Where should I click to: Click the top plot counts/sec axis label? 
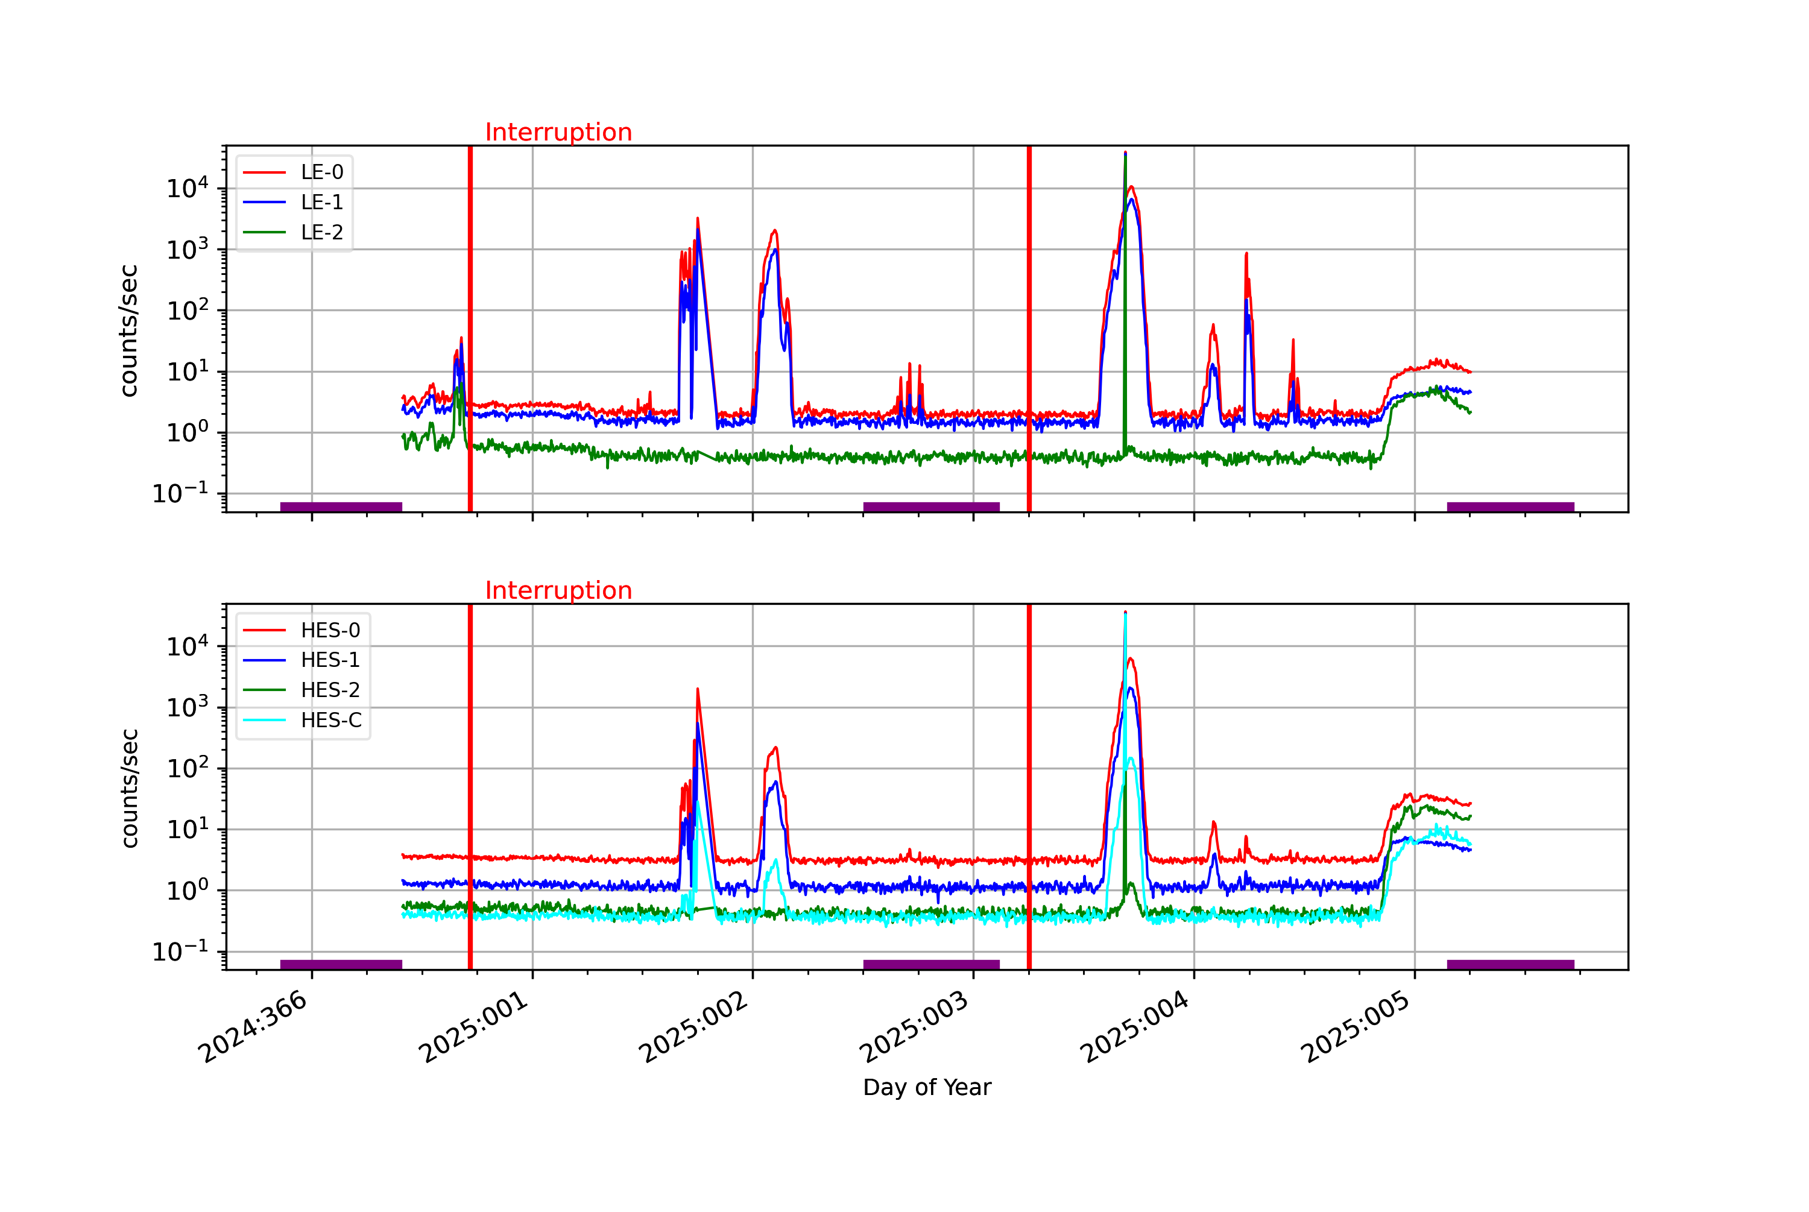(128, 330)
